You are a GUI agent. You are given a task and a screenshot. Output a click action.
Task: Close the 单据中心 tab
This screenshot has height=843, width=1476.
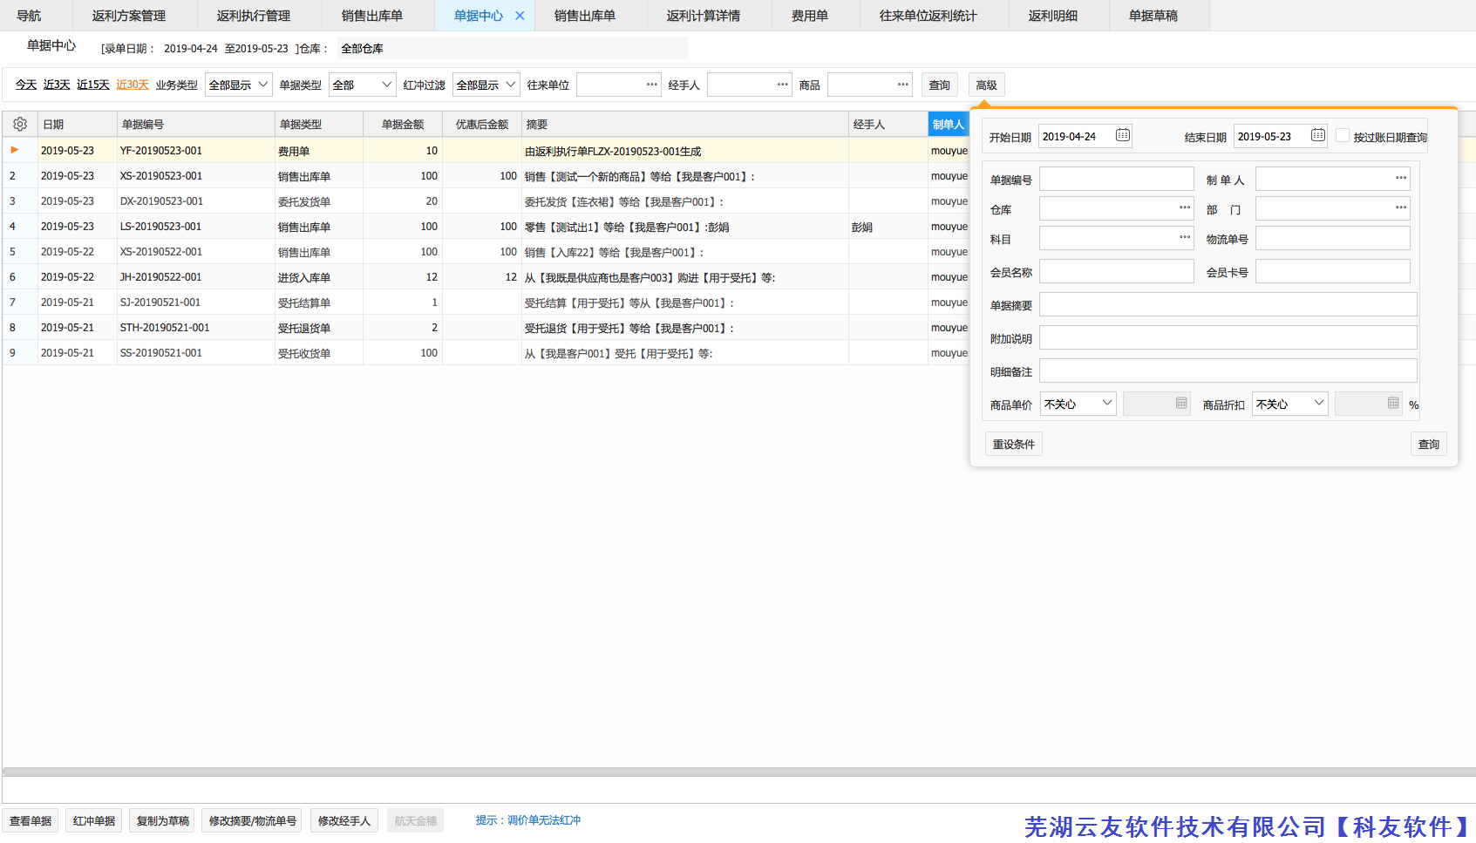point(520,16)
